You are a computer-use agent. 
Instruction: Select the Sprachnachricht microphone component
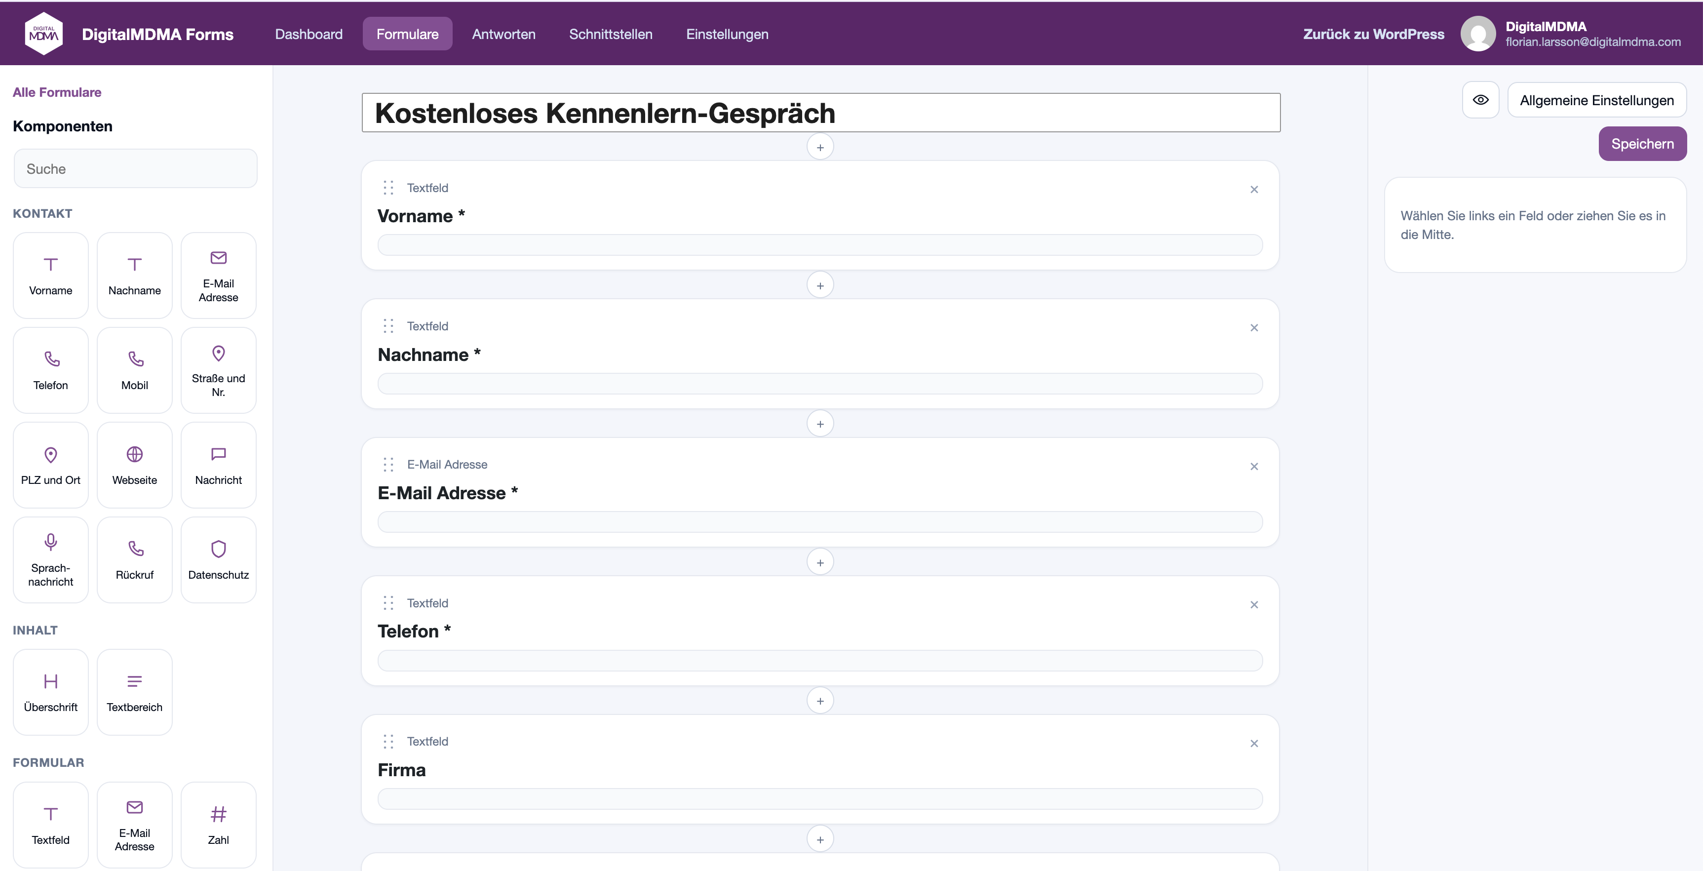pos(50,559)
